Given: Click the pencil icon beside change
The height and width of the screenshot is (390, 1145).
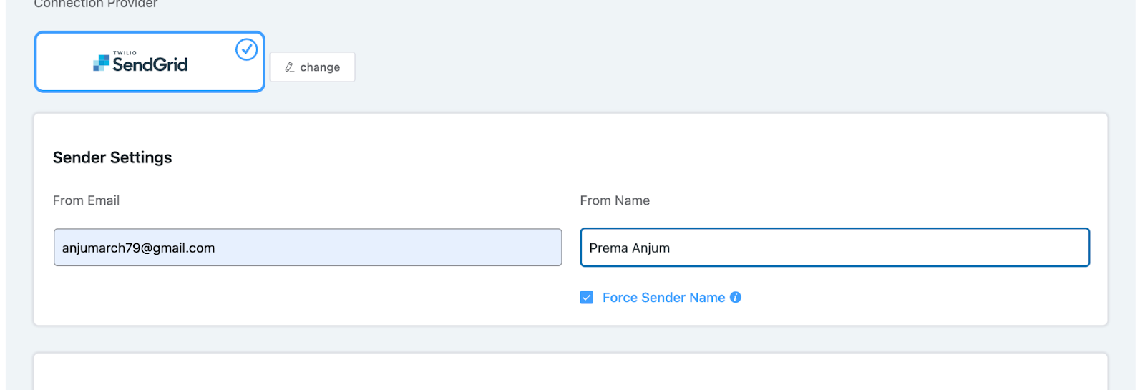Looking at the screenshot, I should (290, 67).
